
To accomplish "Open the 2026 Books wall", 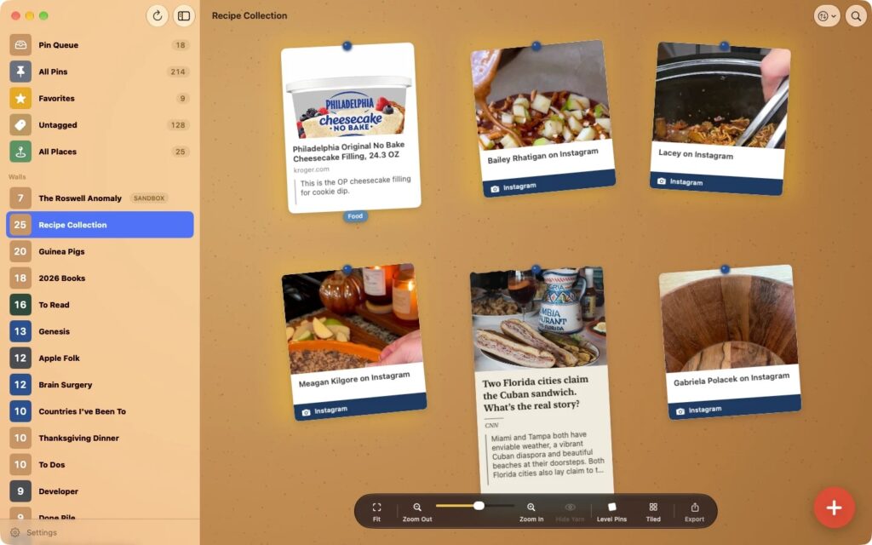I will point(100,278).
